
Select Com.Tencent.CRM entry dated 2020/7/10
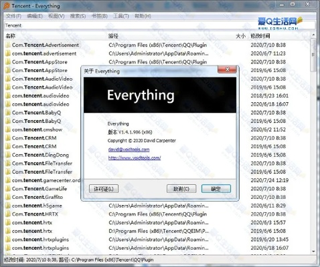pos(34,138)
